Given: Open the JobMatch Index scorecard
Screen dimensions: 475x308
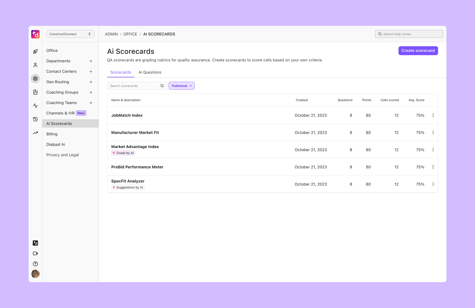Looking at the screenshot, I should (127, 115).
